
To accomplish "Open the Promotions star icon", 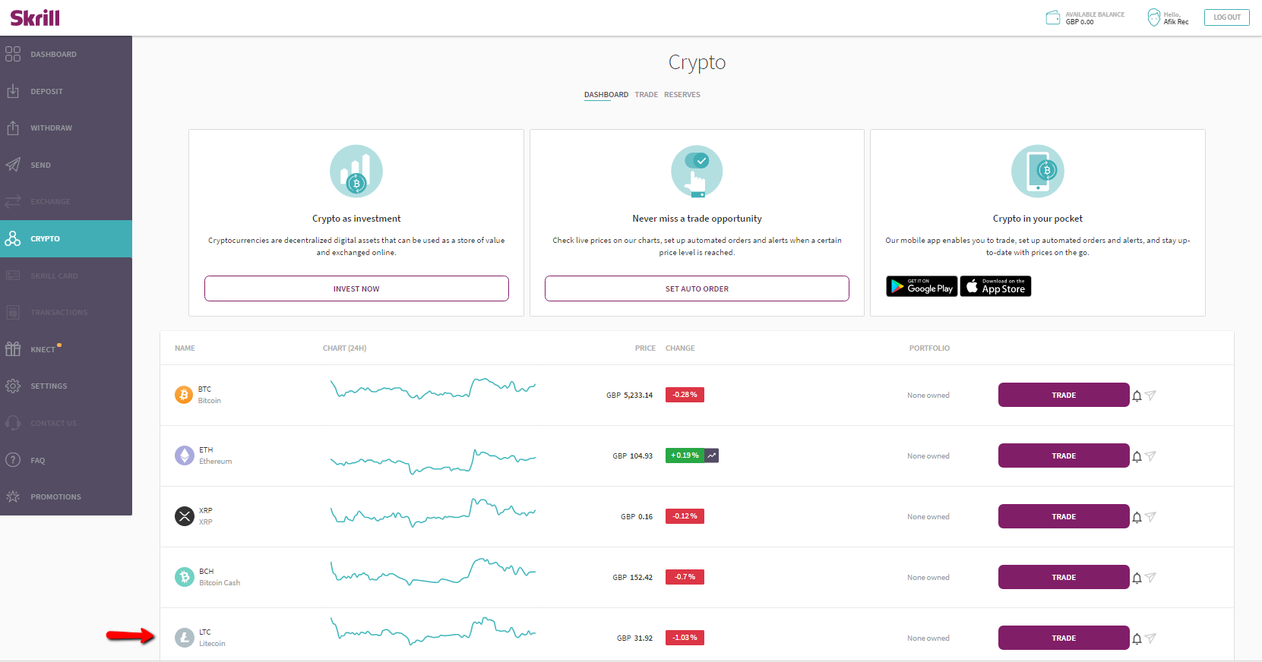I will click(13, 496).
